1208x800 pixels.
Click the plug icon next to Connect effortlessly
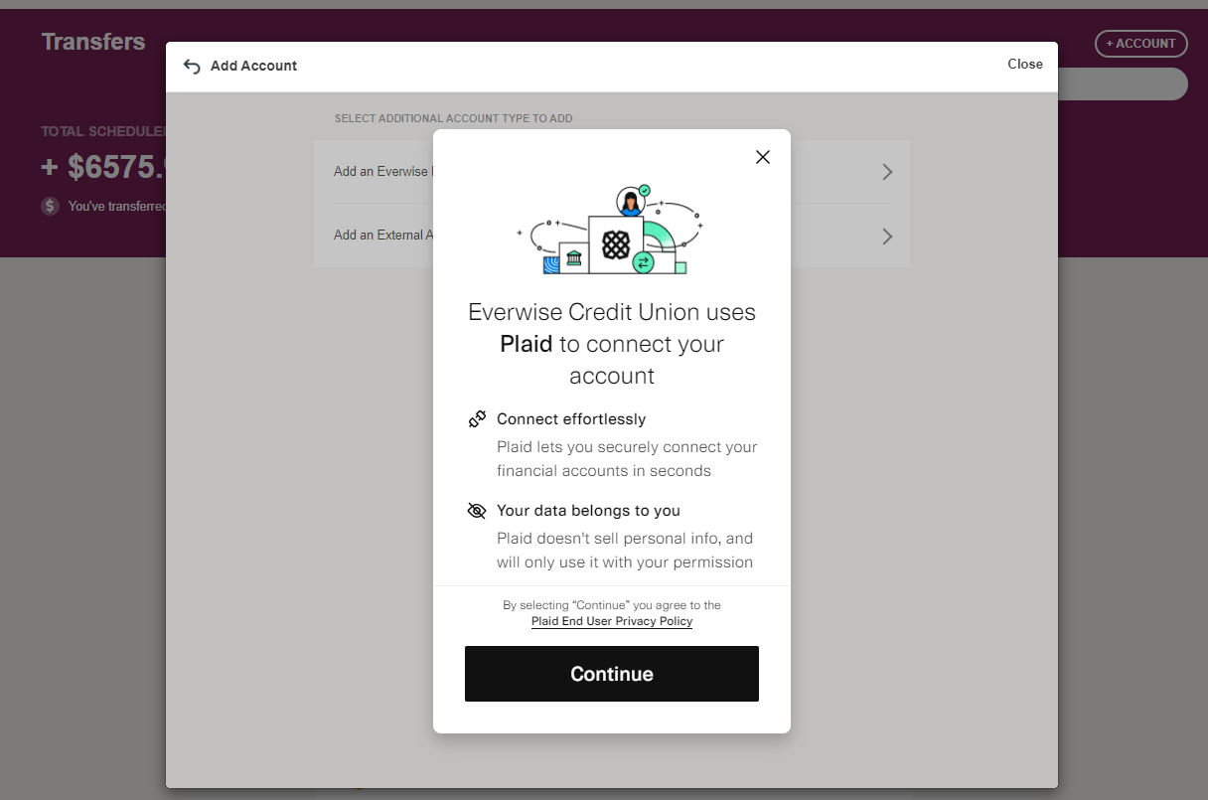pos(477,419)
